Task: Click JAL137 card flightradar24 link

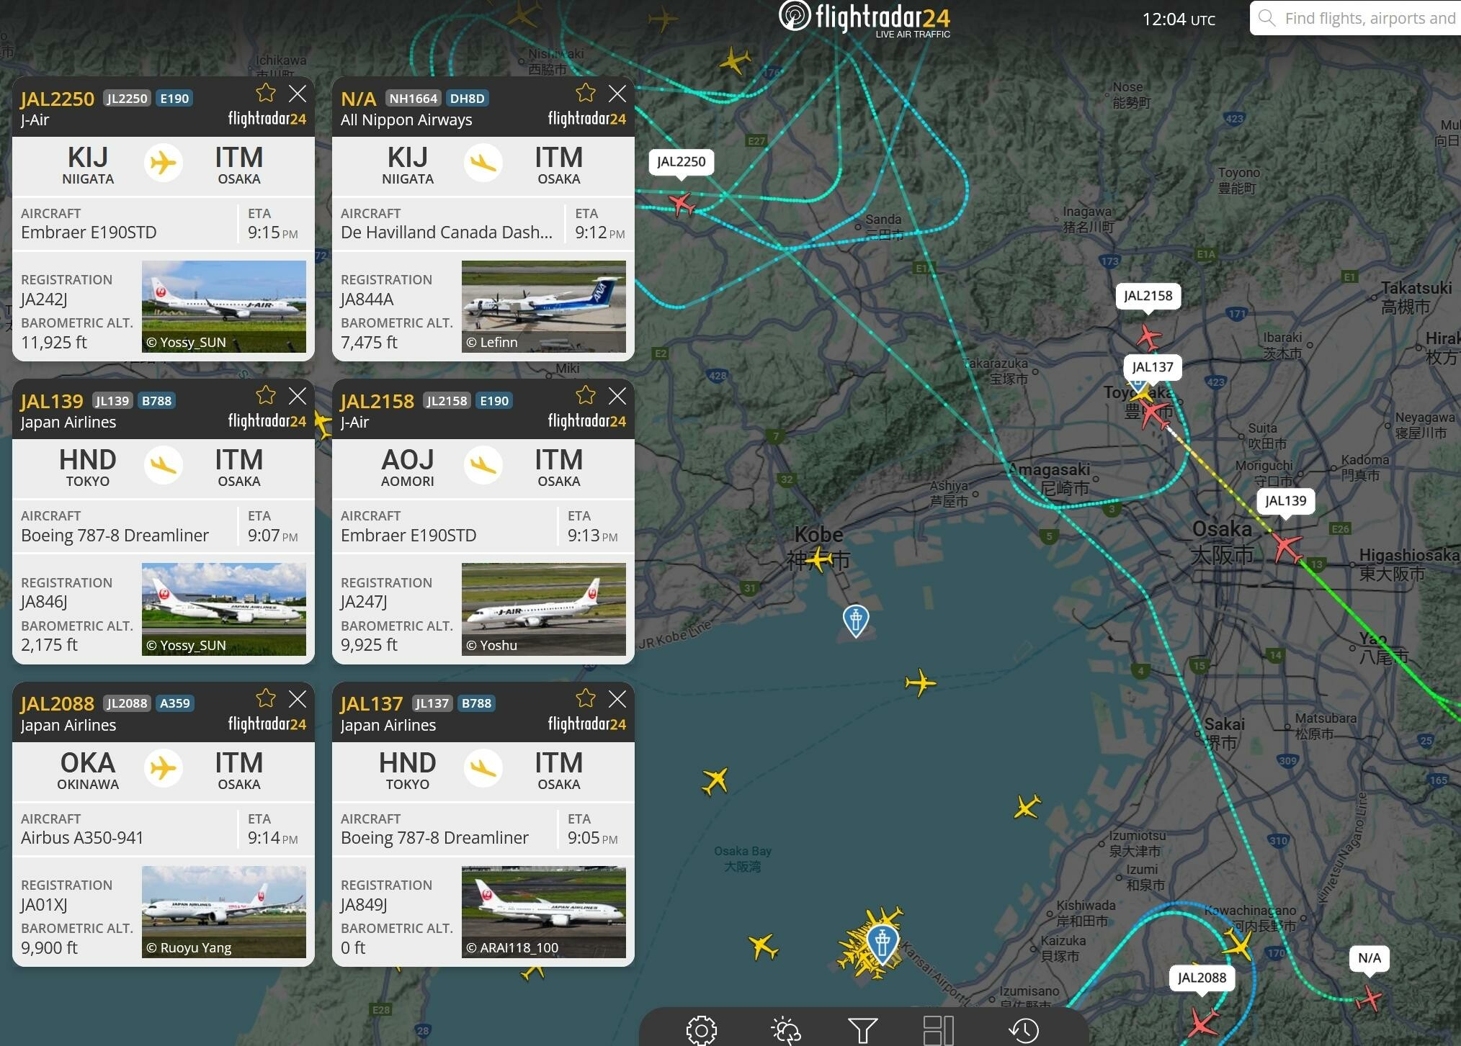Action: coord(586,724)
